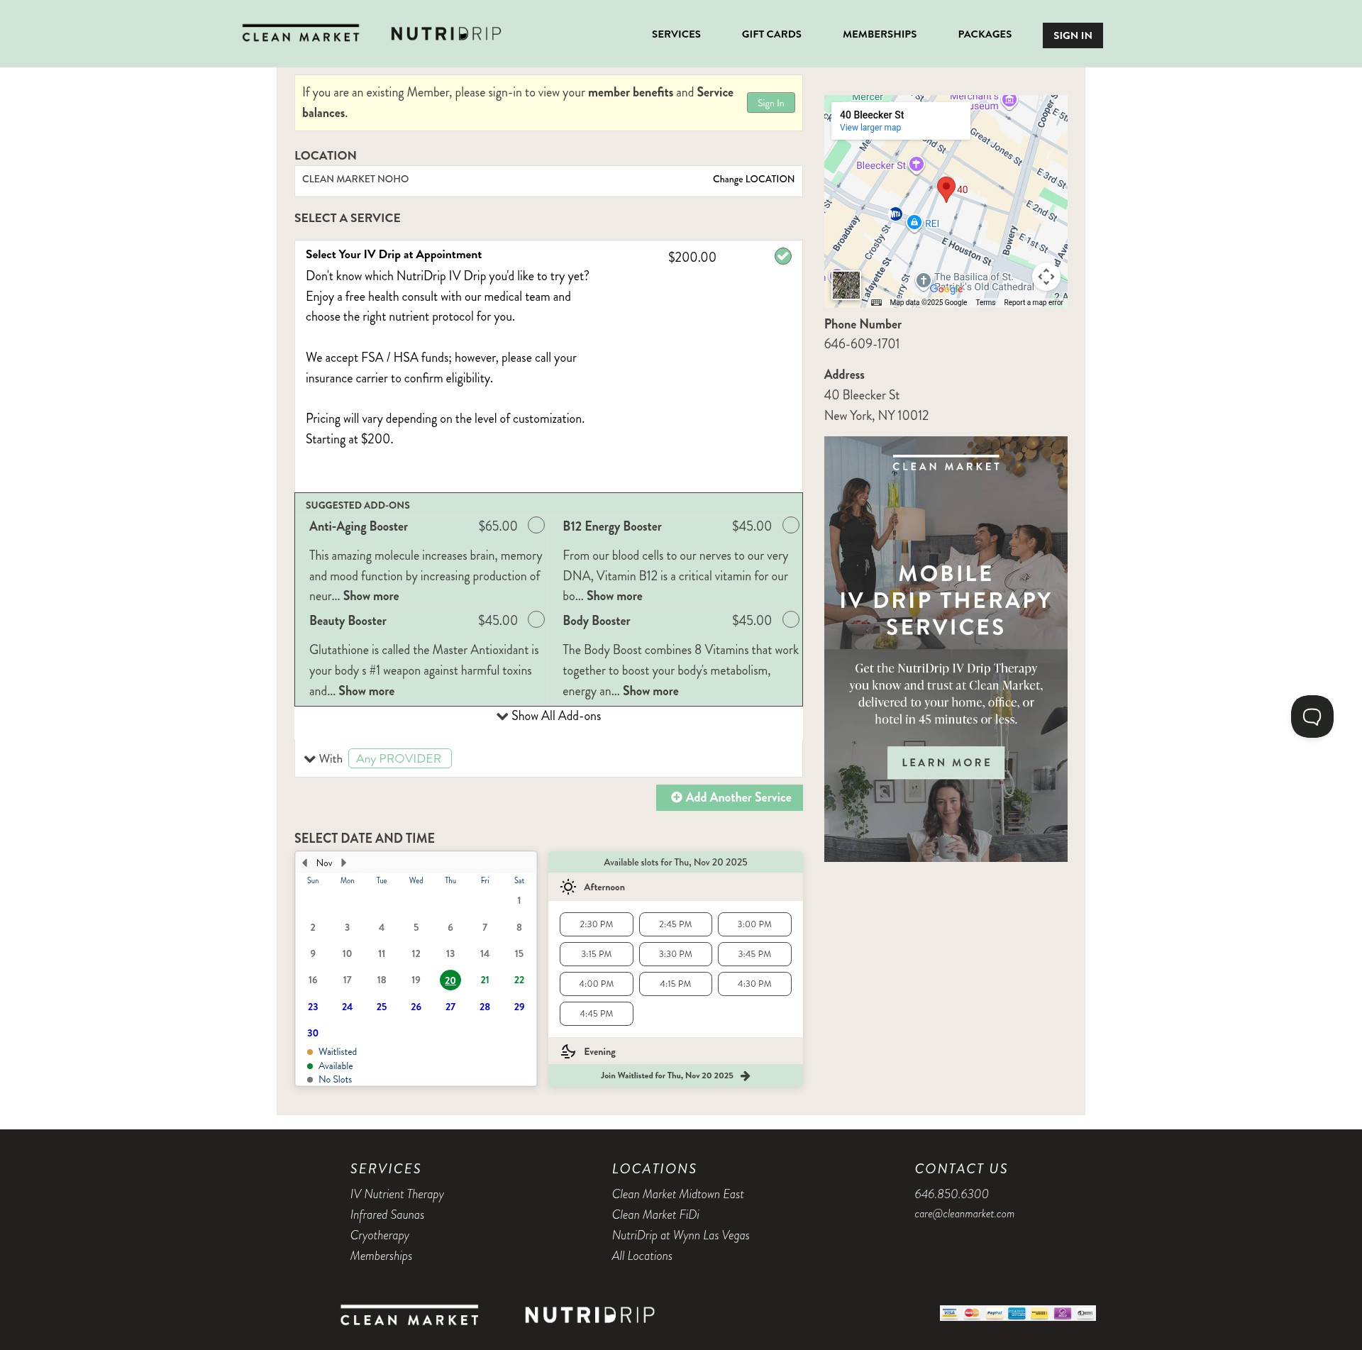Image resolution: width=1362 pixels, height=1350 pixels.
Task: Show more of B12 Energy Booster description
Action: point(614,597)
